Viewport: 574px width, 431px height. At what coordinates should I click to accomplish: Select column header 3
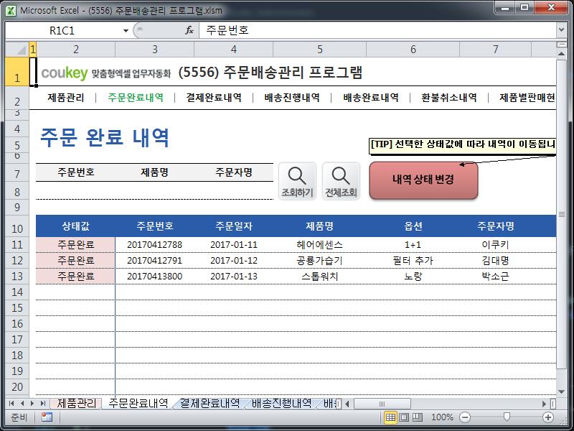tap(155, 49)
